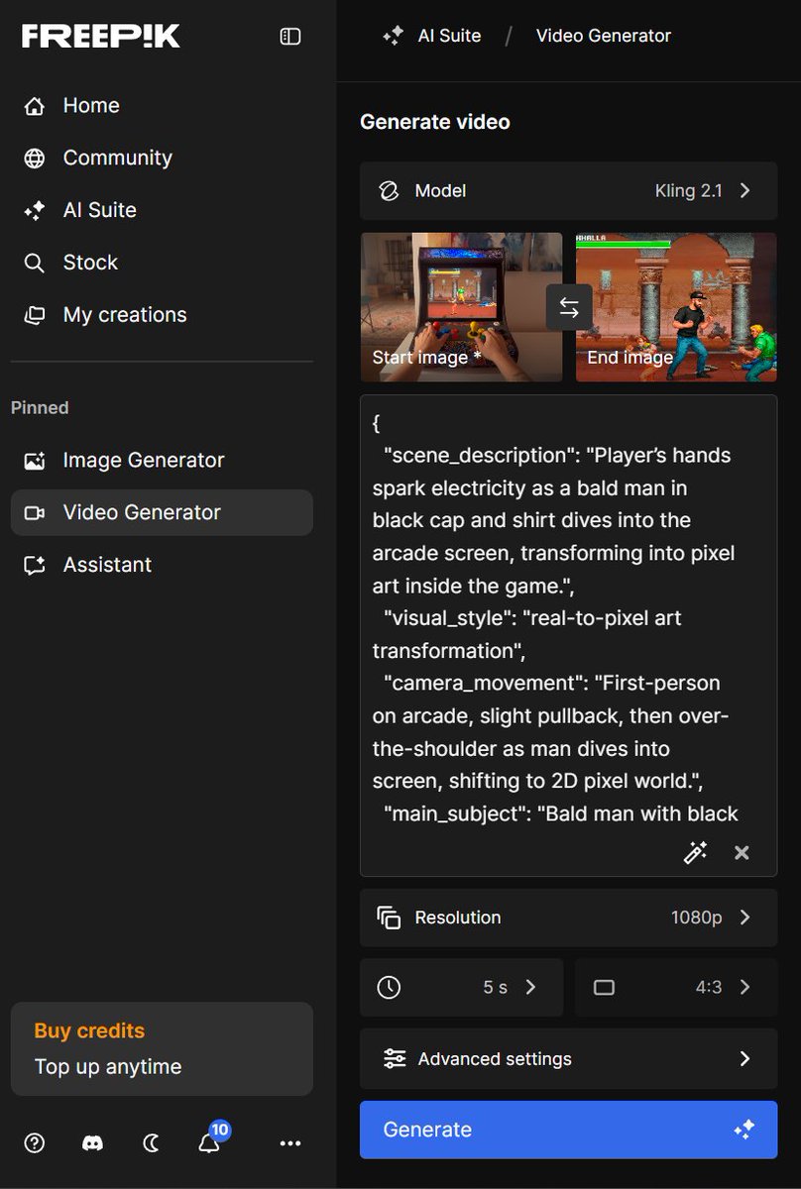
Task: Click the FREEPIK logo
Action: [x=101, y=37]
